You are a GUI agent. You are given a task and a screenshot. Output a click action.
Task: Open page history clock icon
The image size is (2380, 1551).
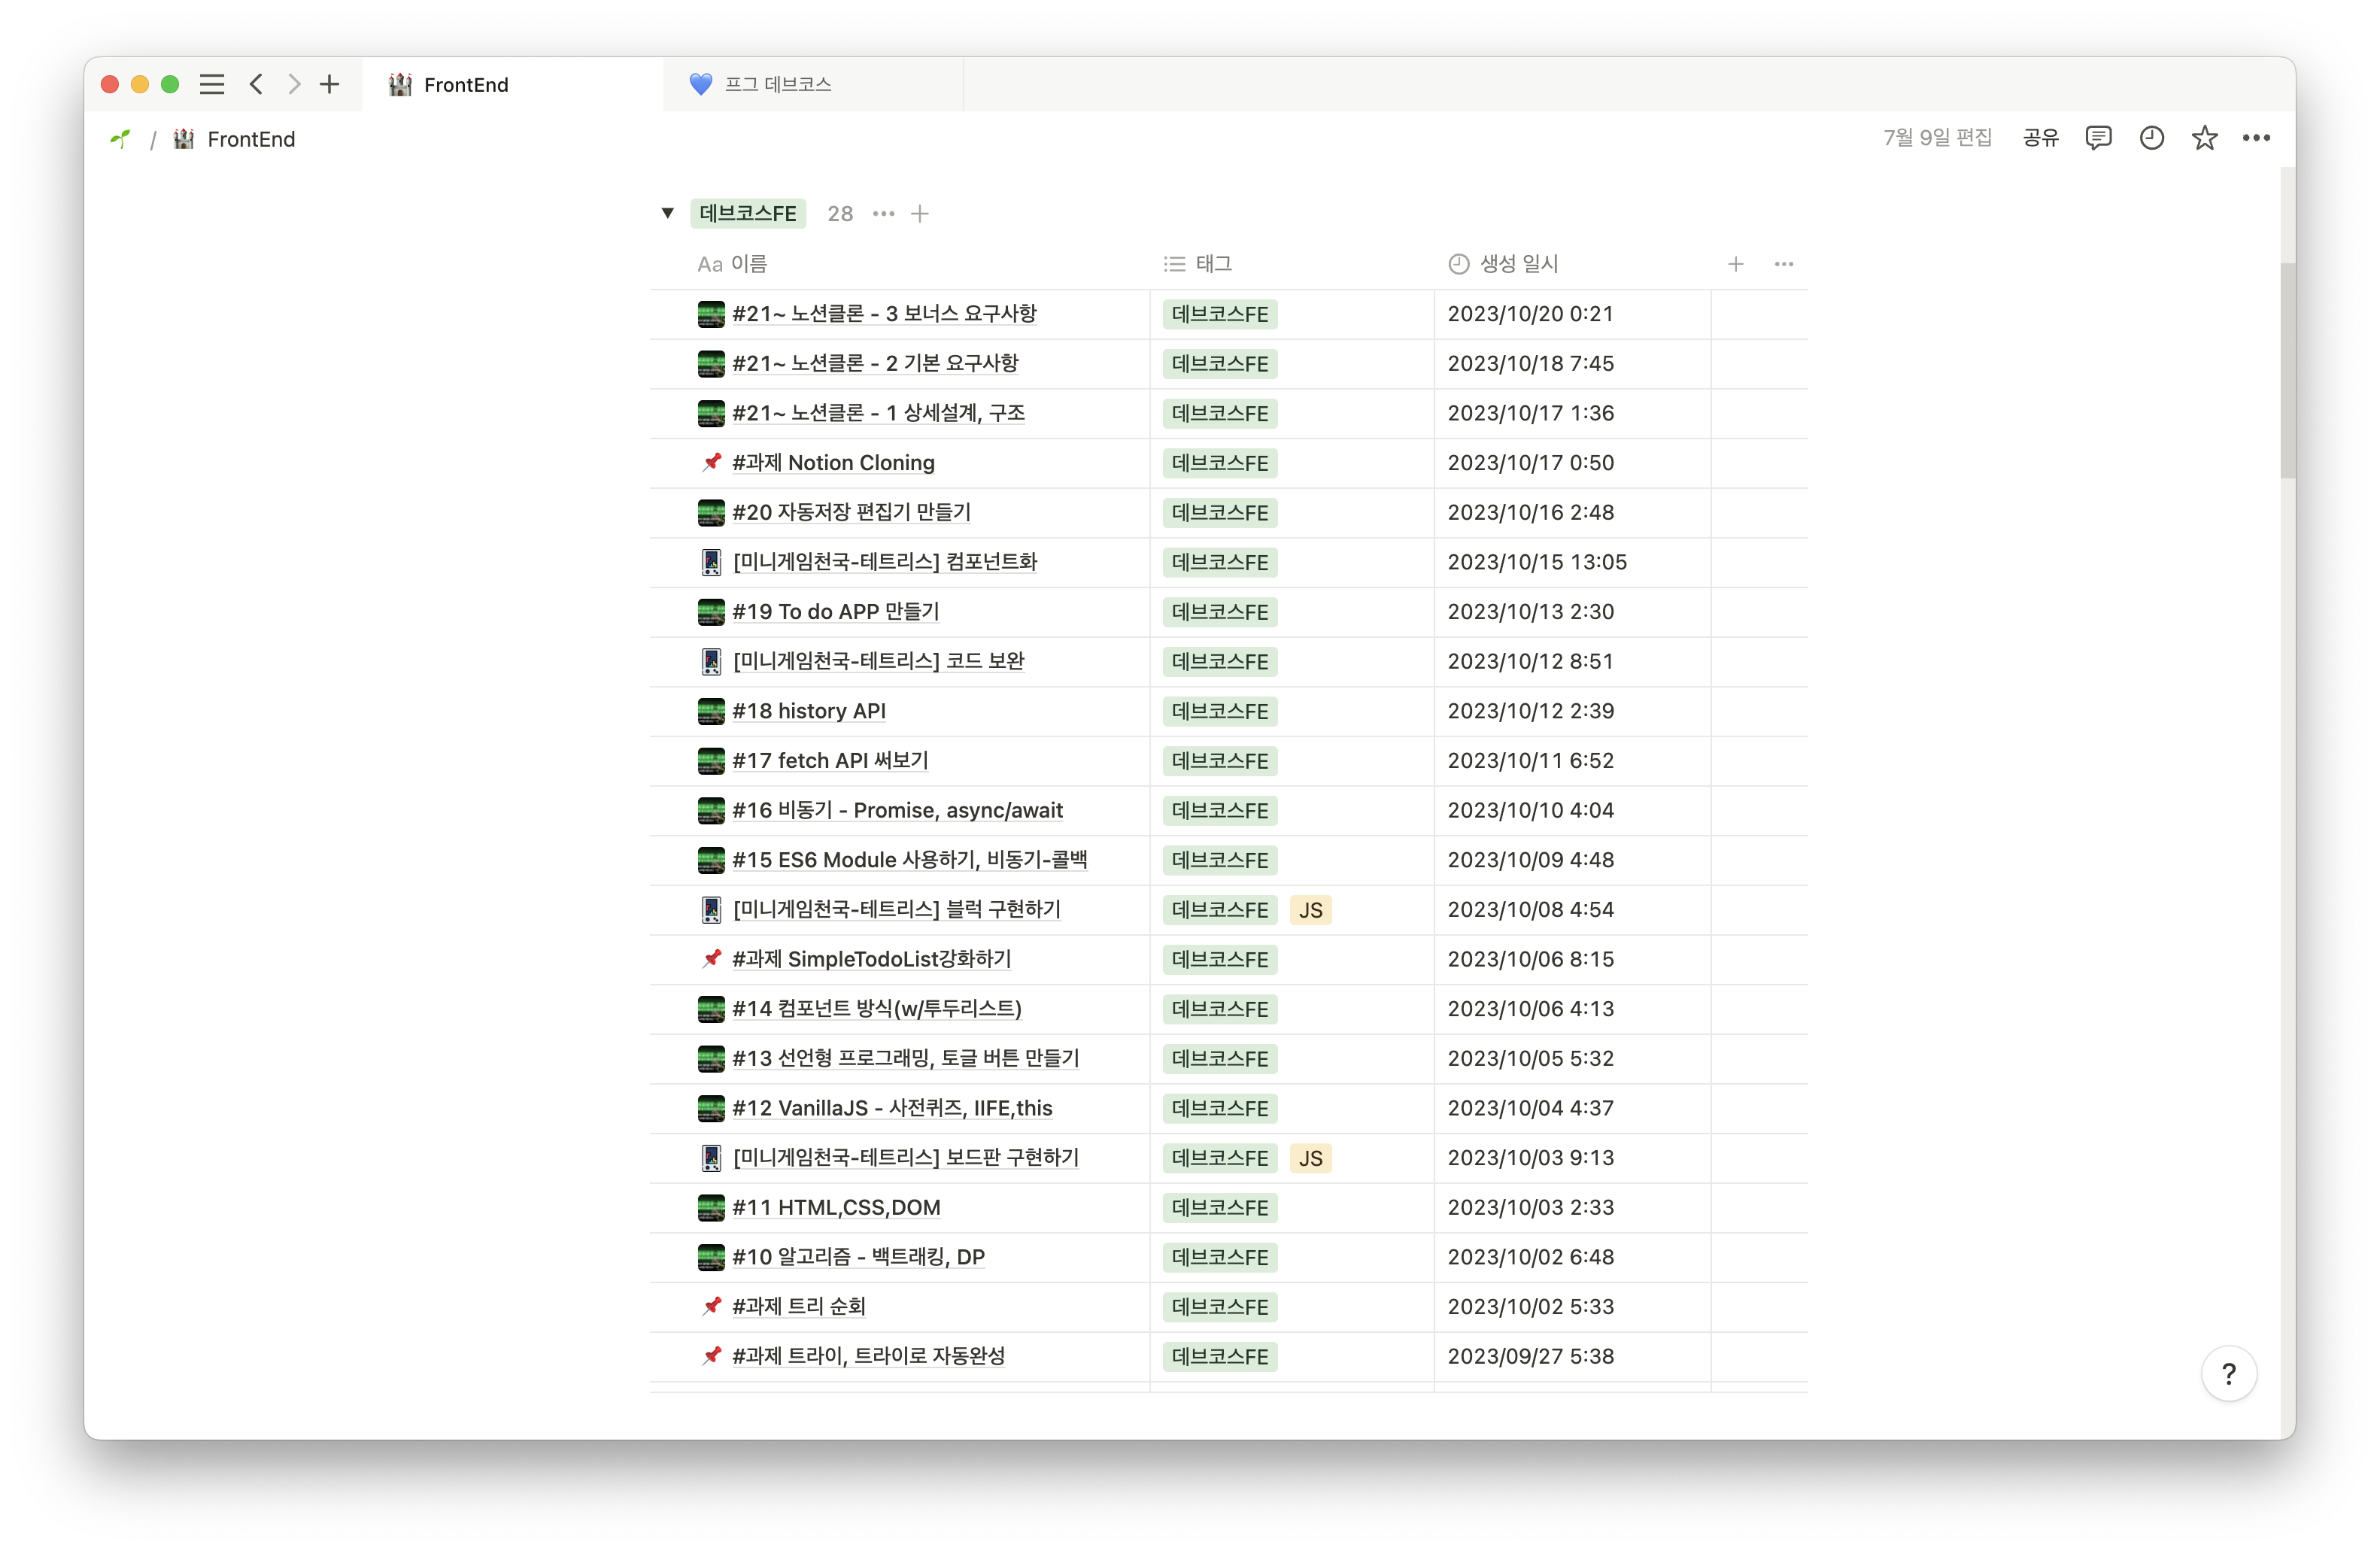(x=2151, y=138)
